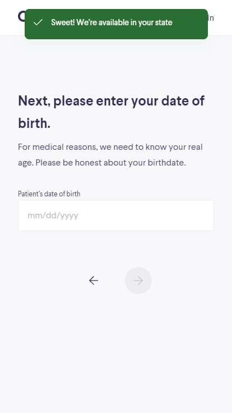The width and height of the screenshot is (232, 413).
Task: Click the partially hidden logo at top left
Action: coord(21,17)
